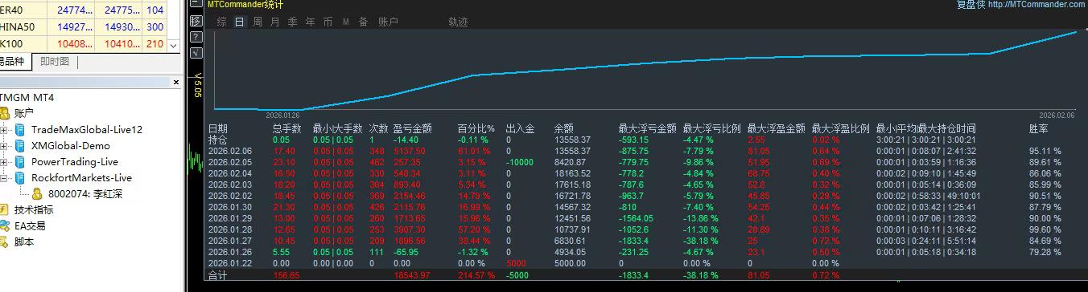Click the user icon beside 8002074

click(x=36, y=193)
